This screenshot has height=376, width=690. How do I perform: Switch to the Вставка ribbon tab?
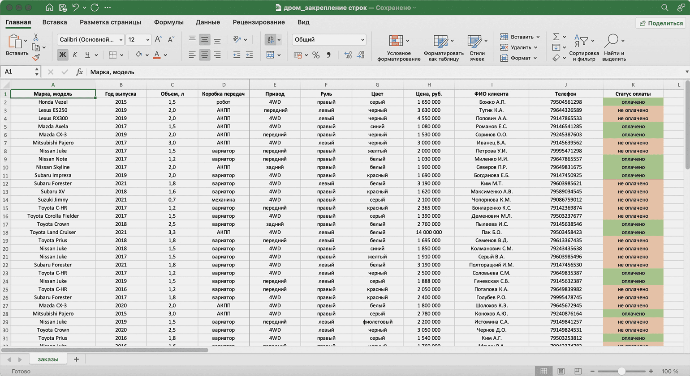point(55,22)
